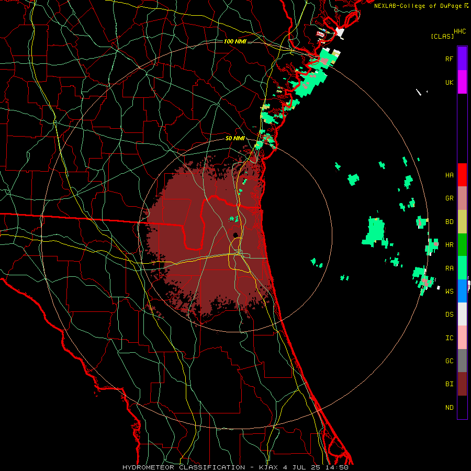Click the IC light pink legend swatch
Image resolution: width=471 pixels, height=471 pixels.
462,338
